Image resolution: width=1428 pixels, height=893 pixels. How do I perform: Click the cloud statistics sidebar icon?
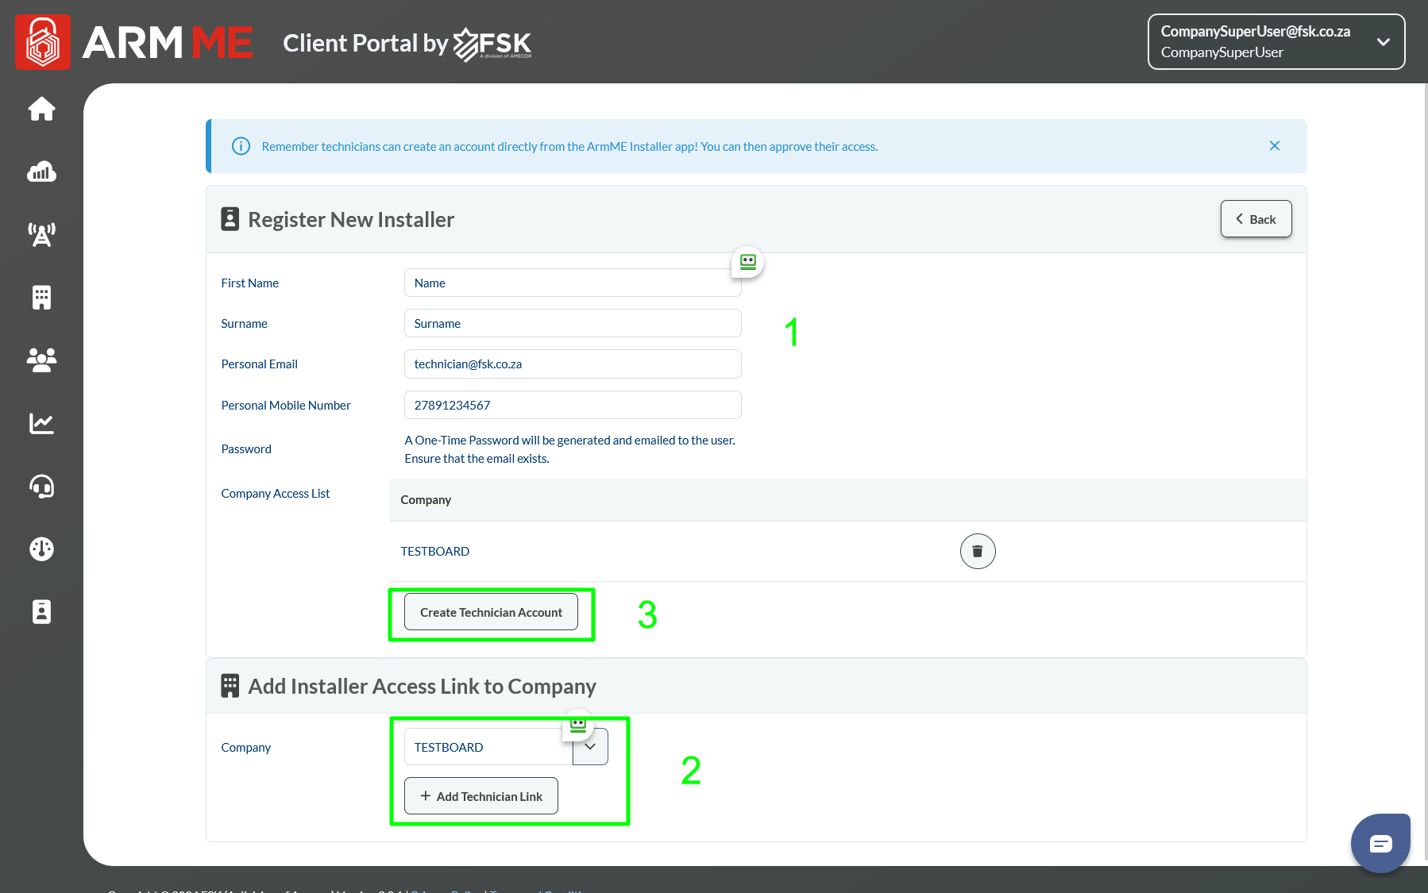point(41,171)
